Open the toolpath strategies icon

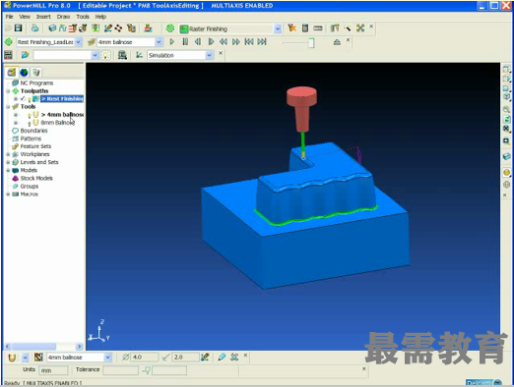click(170, 28)
